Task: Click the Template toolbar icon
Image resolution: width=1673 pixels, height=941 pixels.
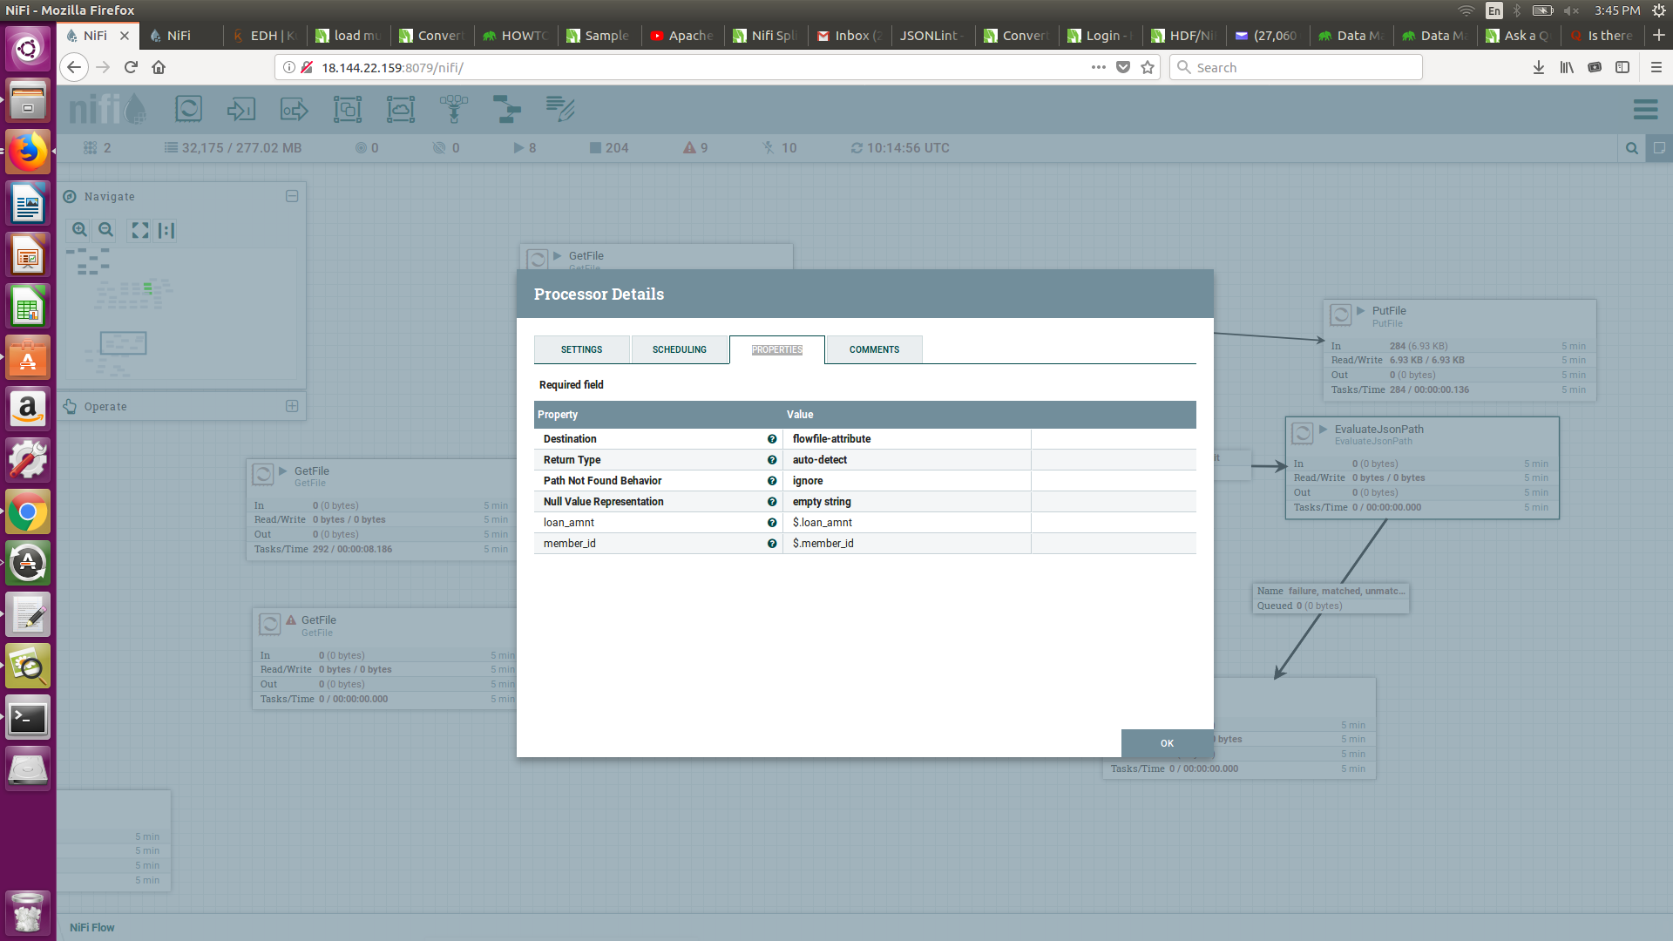Action: point(506,109)
